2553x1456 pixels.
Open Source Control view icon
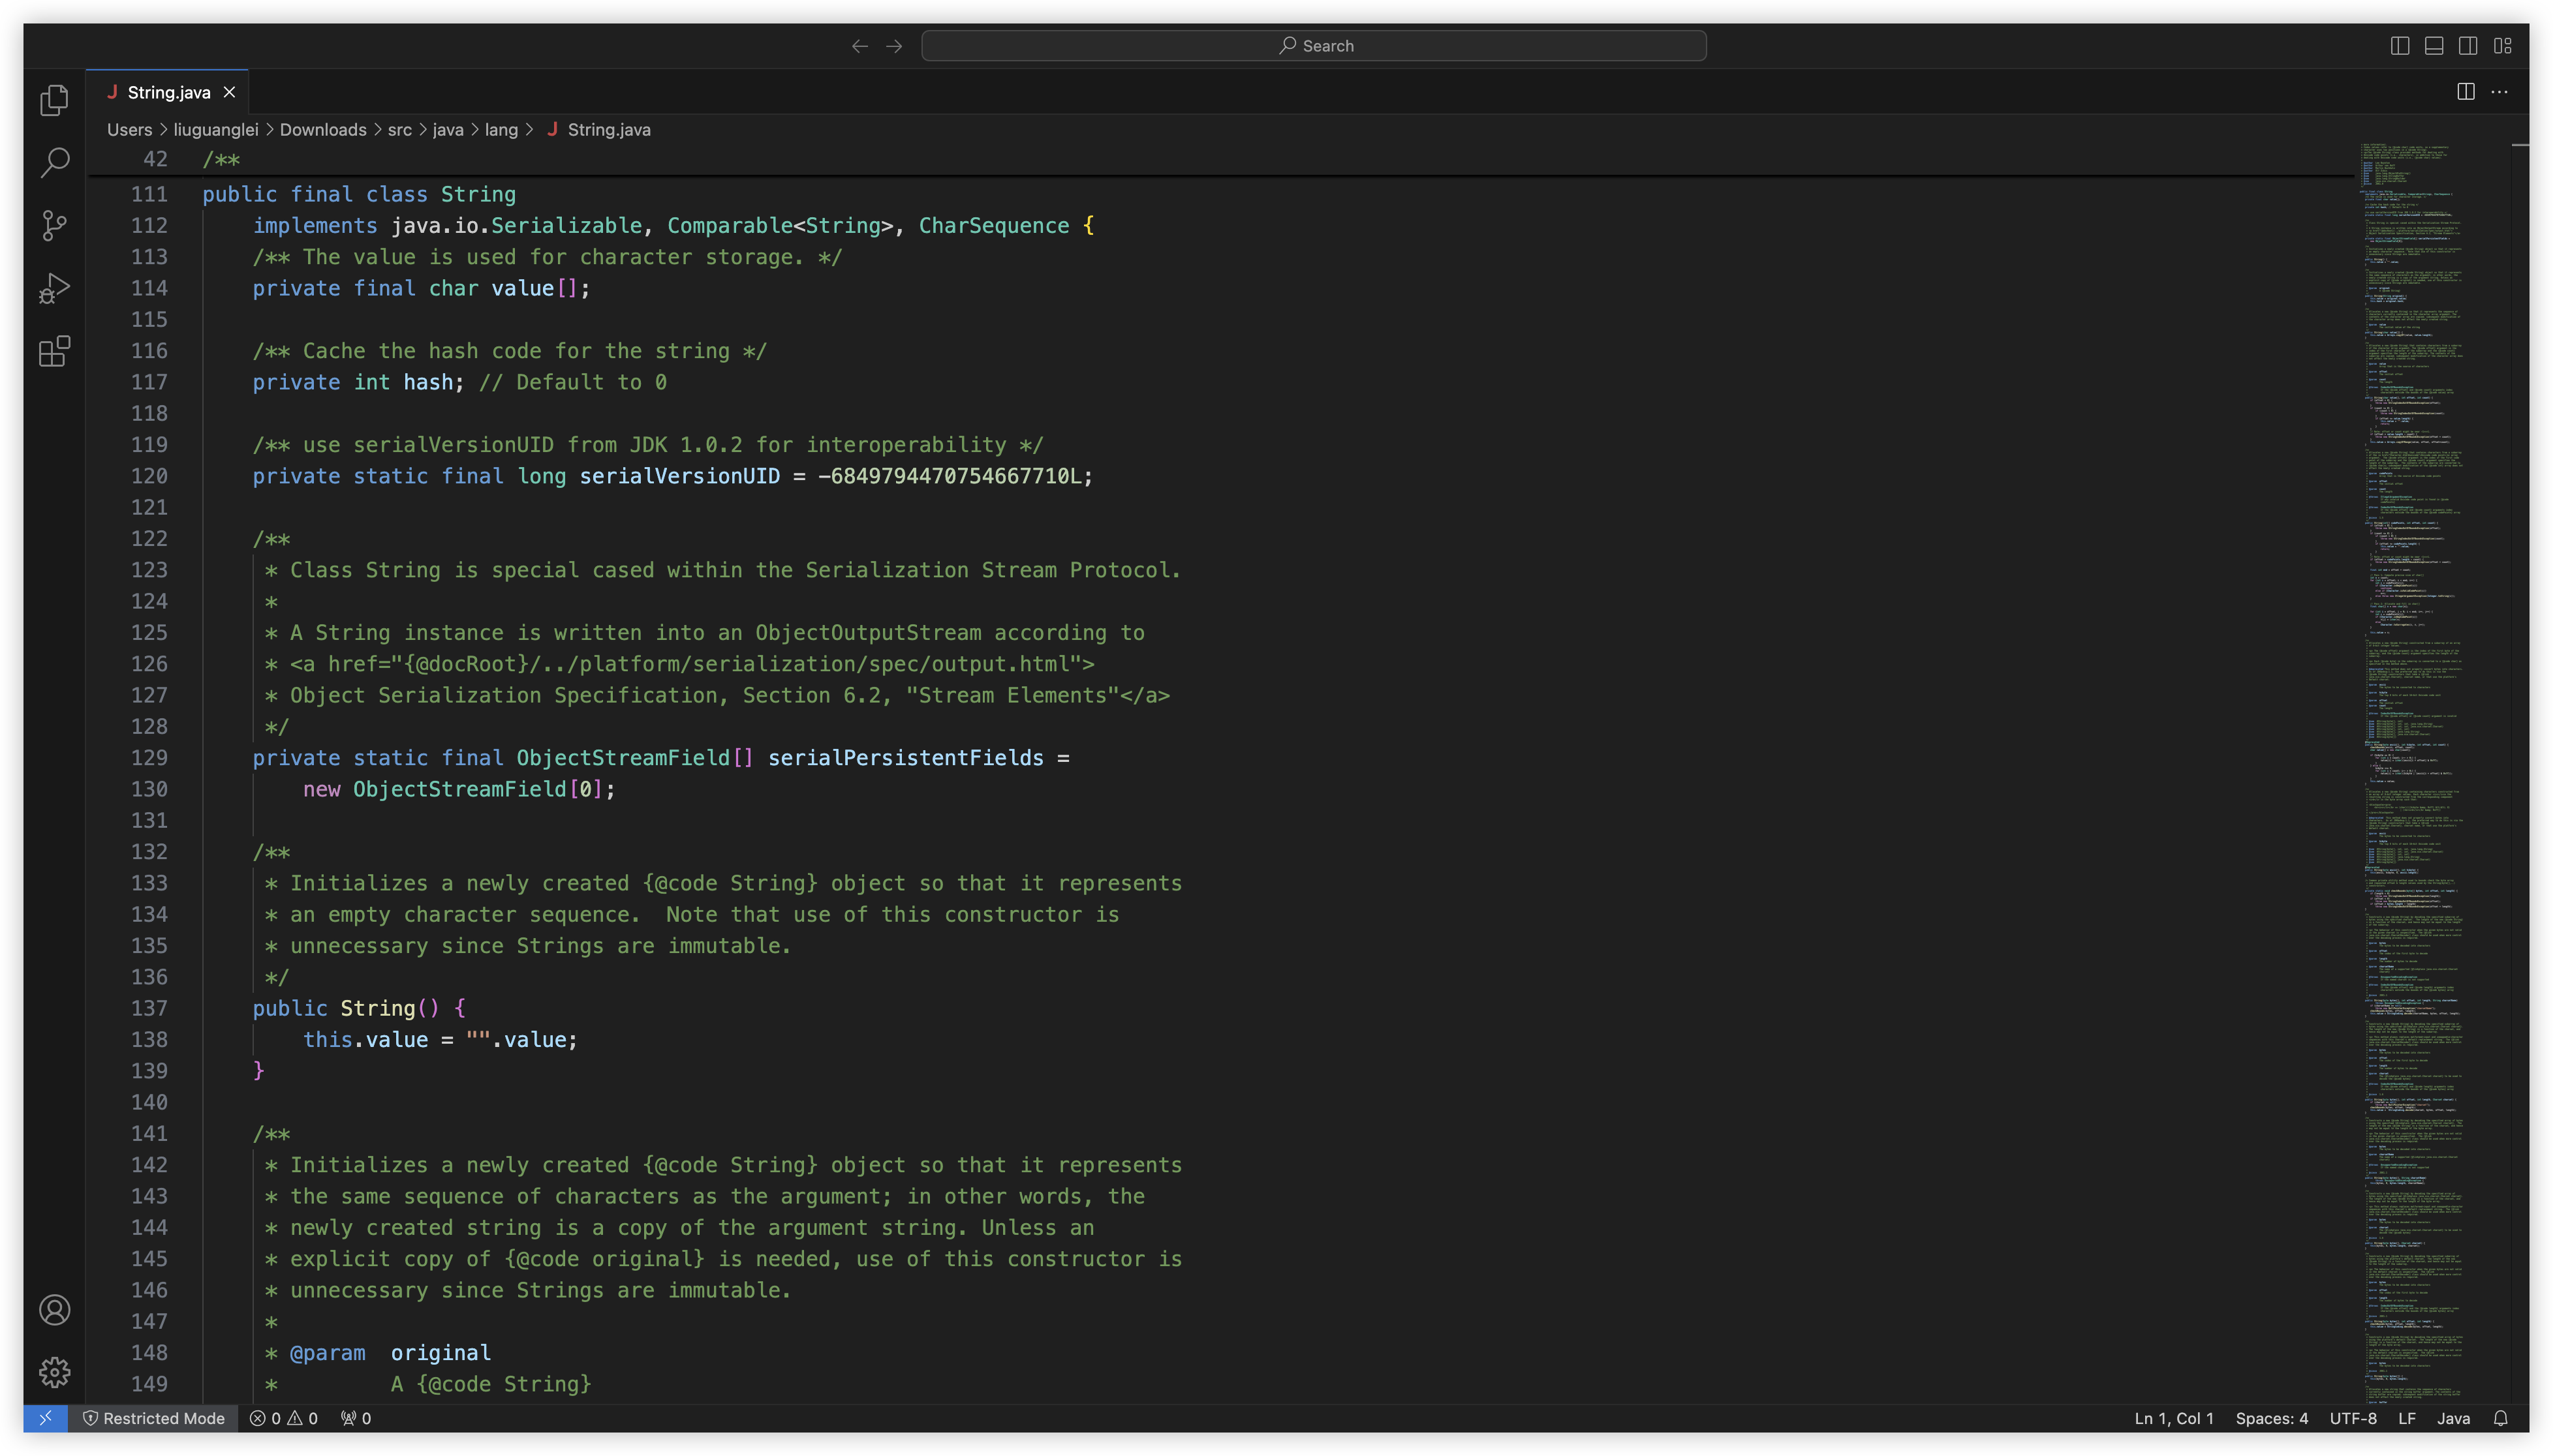pos(54,225)
